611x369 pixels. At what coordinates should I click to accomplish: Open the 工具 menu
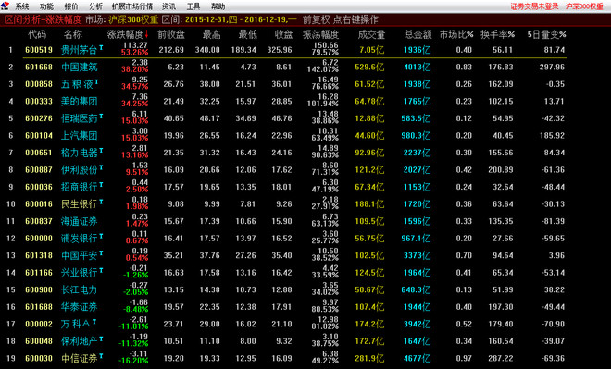(193, 6)
